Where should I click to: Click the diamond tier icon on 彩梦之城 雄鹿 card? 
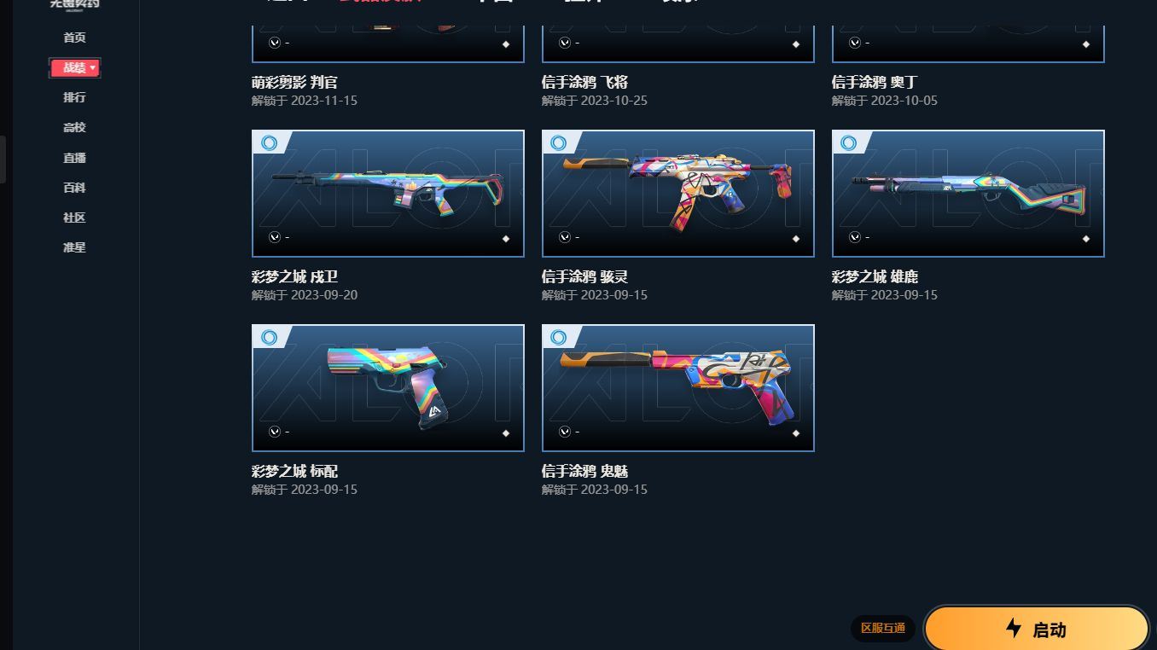[x=1086, y=239]
